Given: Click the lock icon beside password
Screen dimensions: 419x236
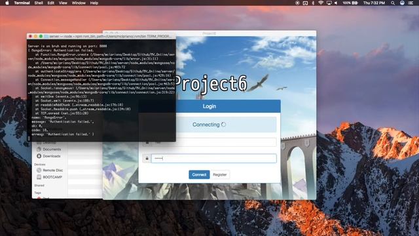Looking at the screenshot, I should [x=147, y=159].
